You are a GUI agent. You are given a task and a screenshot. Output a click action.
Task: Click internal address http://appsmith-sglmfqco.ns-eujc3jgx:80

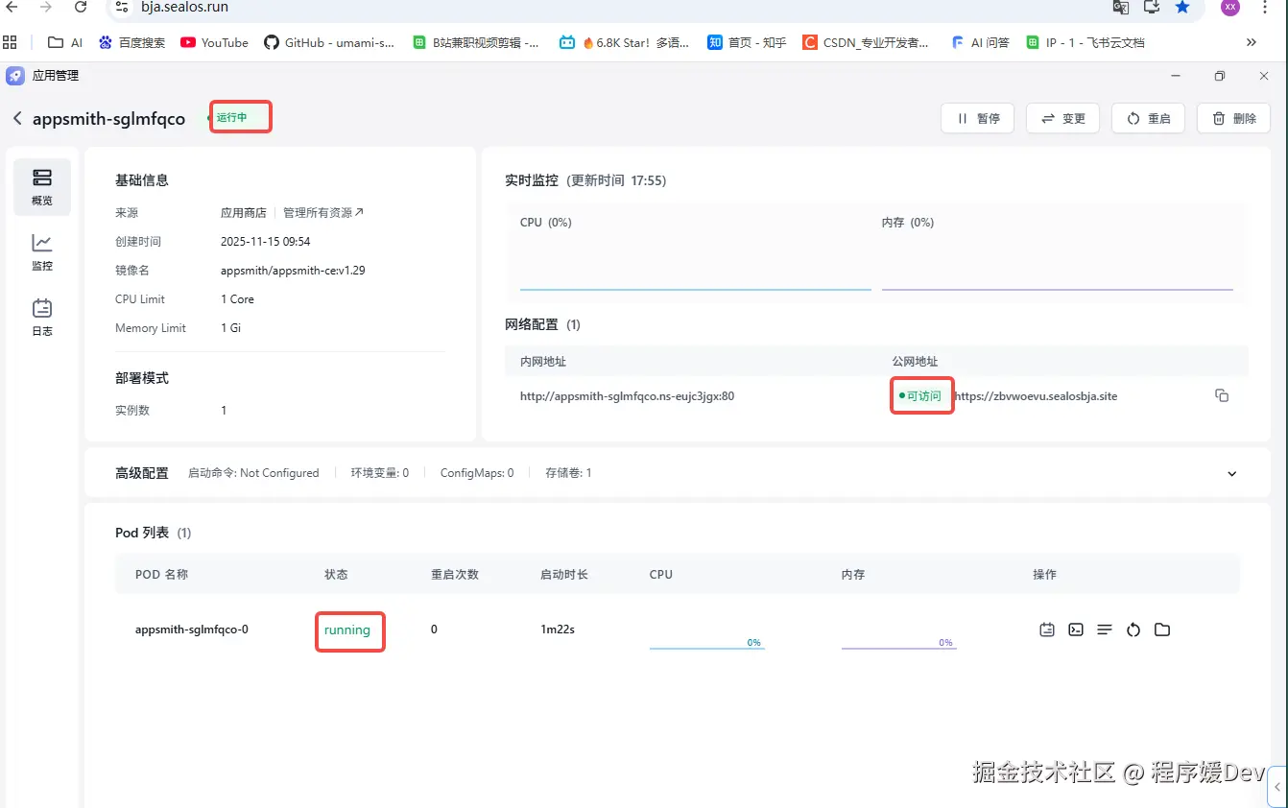click(627, 396)
